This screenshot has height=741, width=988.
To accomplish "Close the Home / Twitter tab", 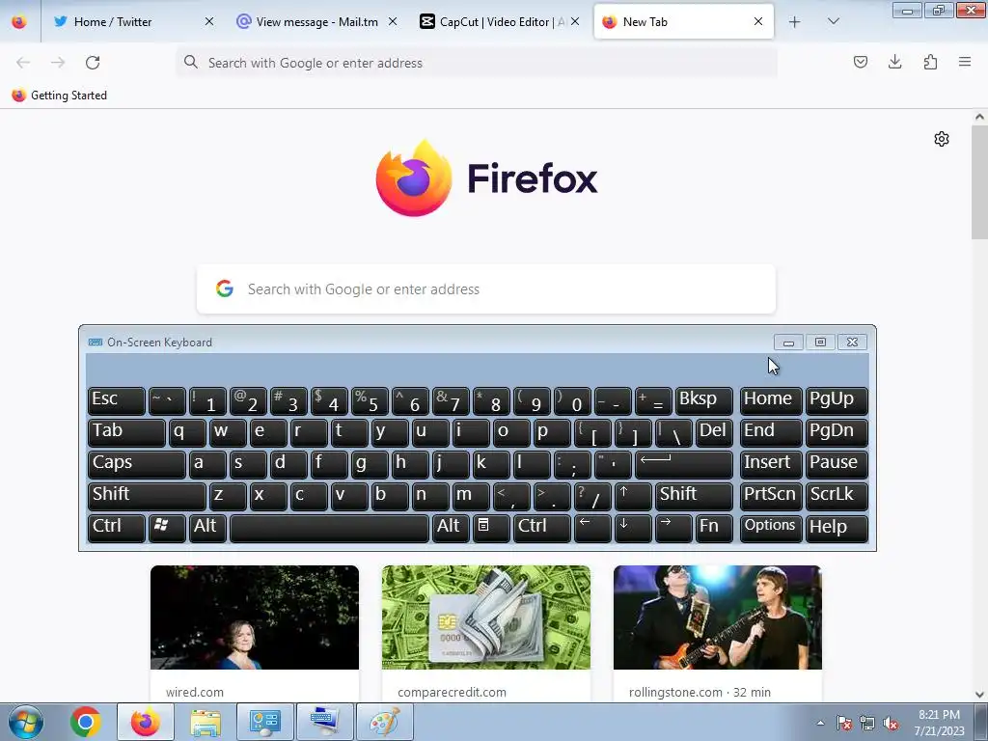I will (209, 22).
